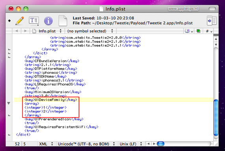
Task: Open the XML language popup in status bar
Action: pyautogui.click(x=46, y=144)
